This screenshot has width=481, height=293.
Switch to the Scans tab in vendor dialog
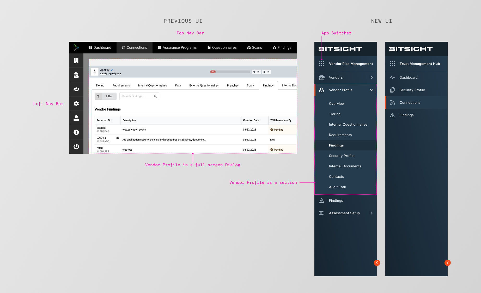[251, 86]
